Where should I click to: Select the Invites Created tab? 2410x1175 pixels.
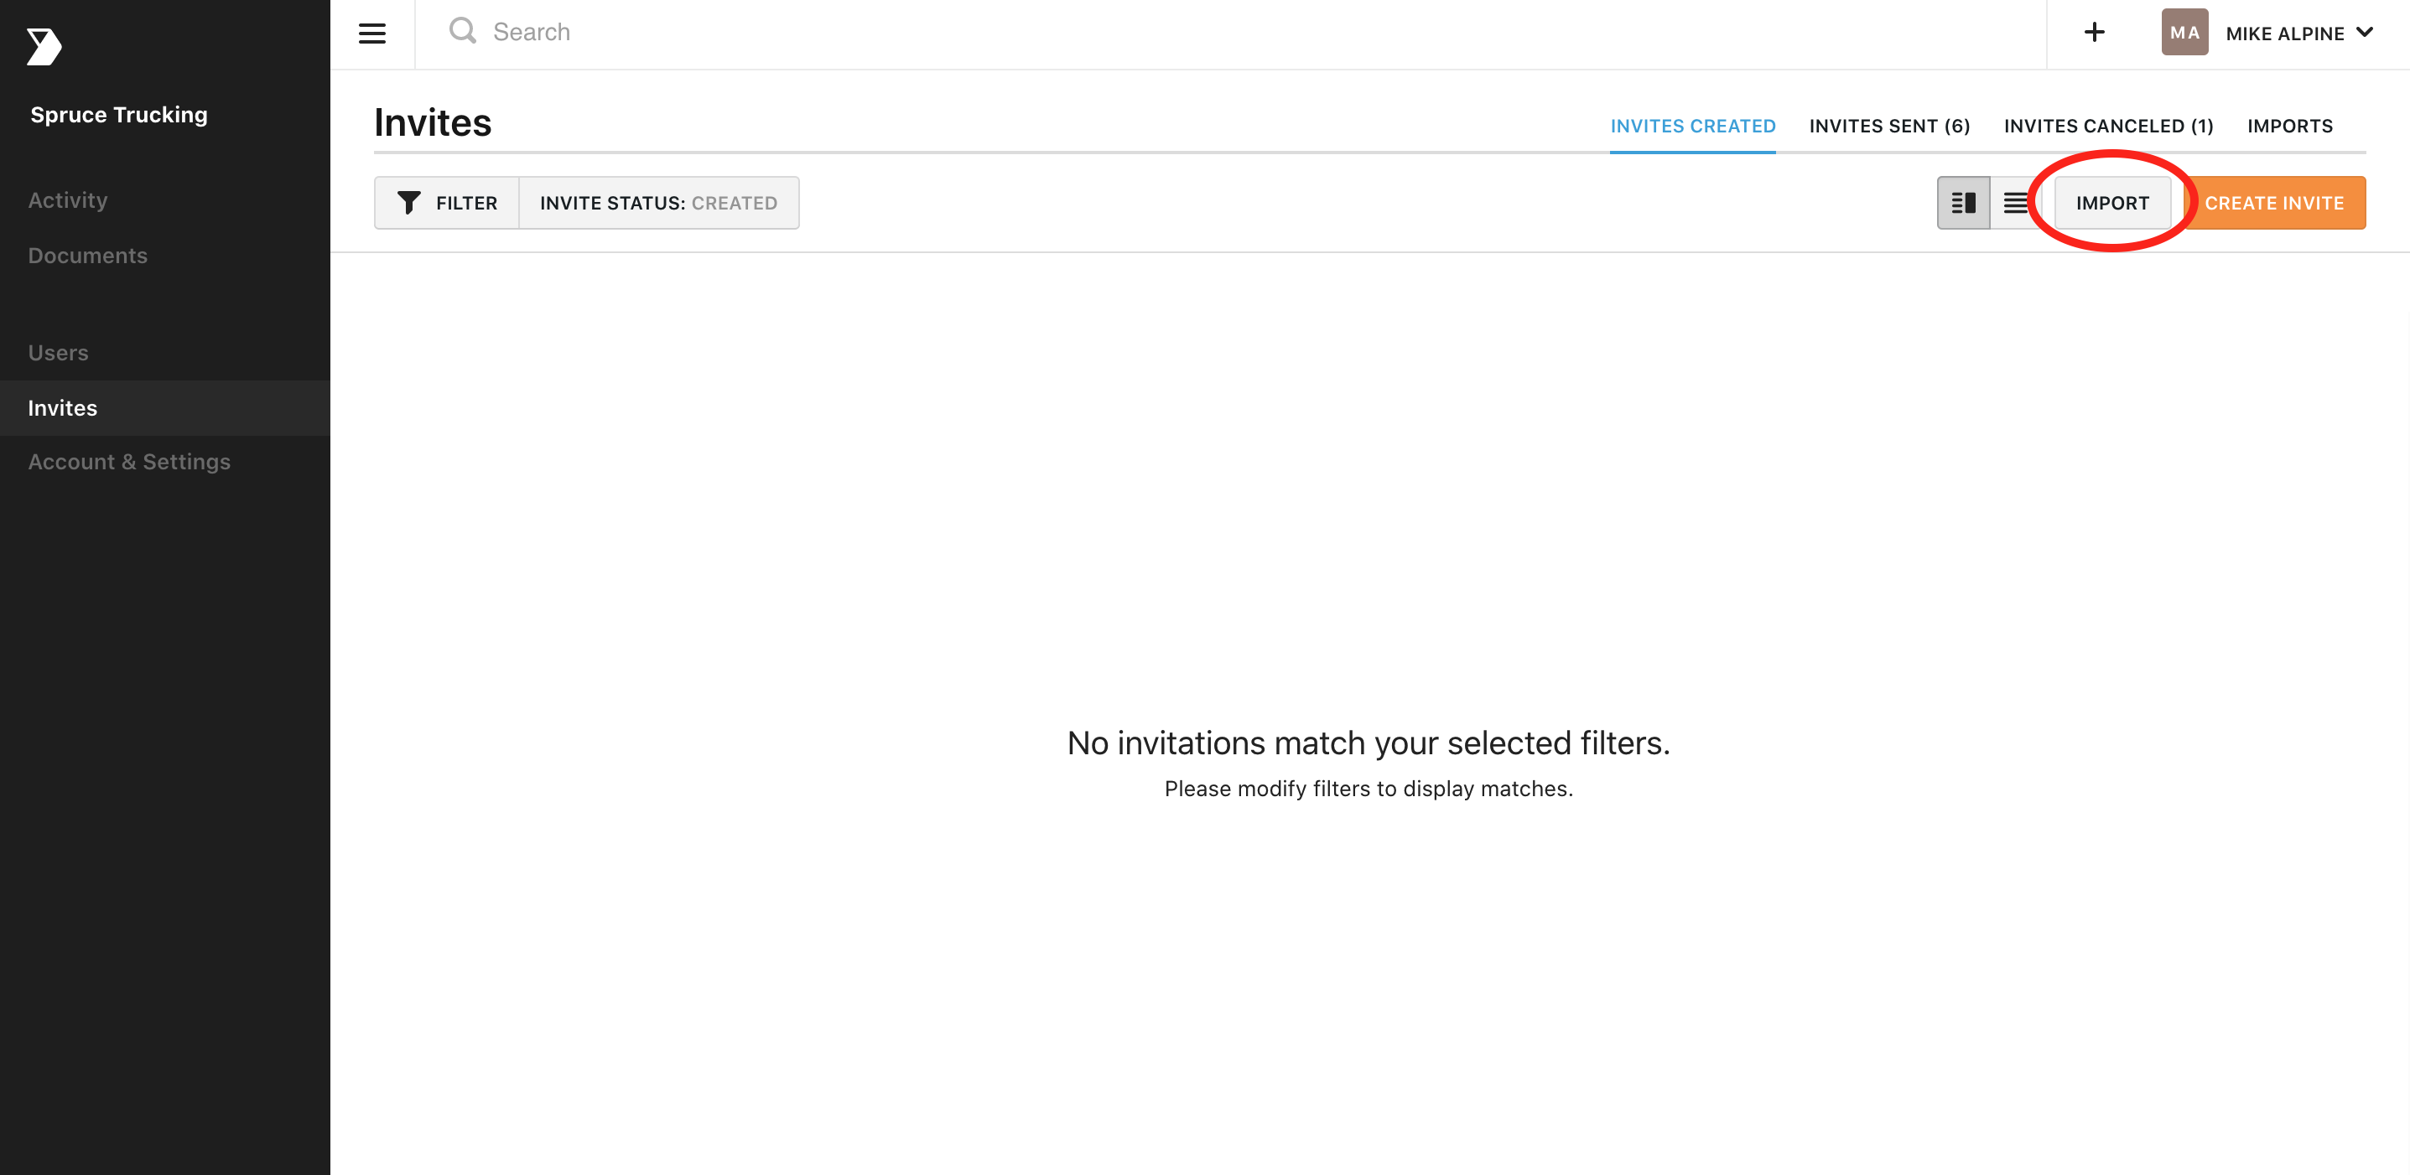pos(1692,127)
